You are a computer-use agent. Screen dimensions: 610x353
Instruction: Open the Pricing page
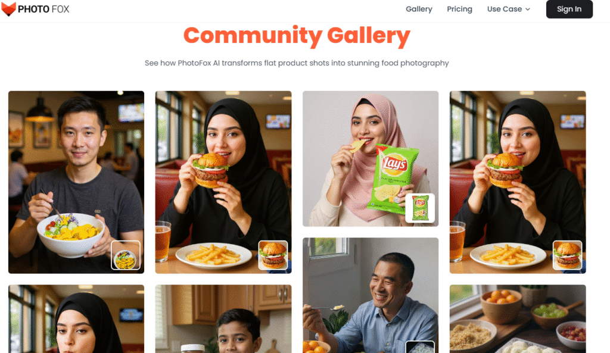[459, 9]
